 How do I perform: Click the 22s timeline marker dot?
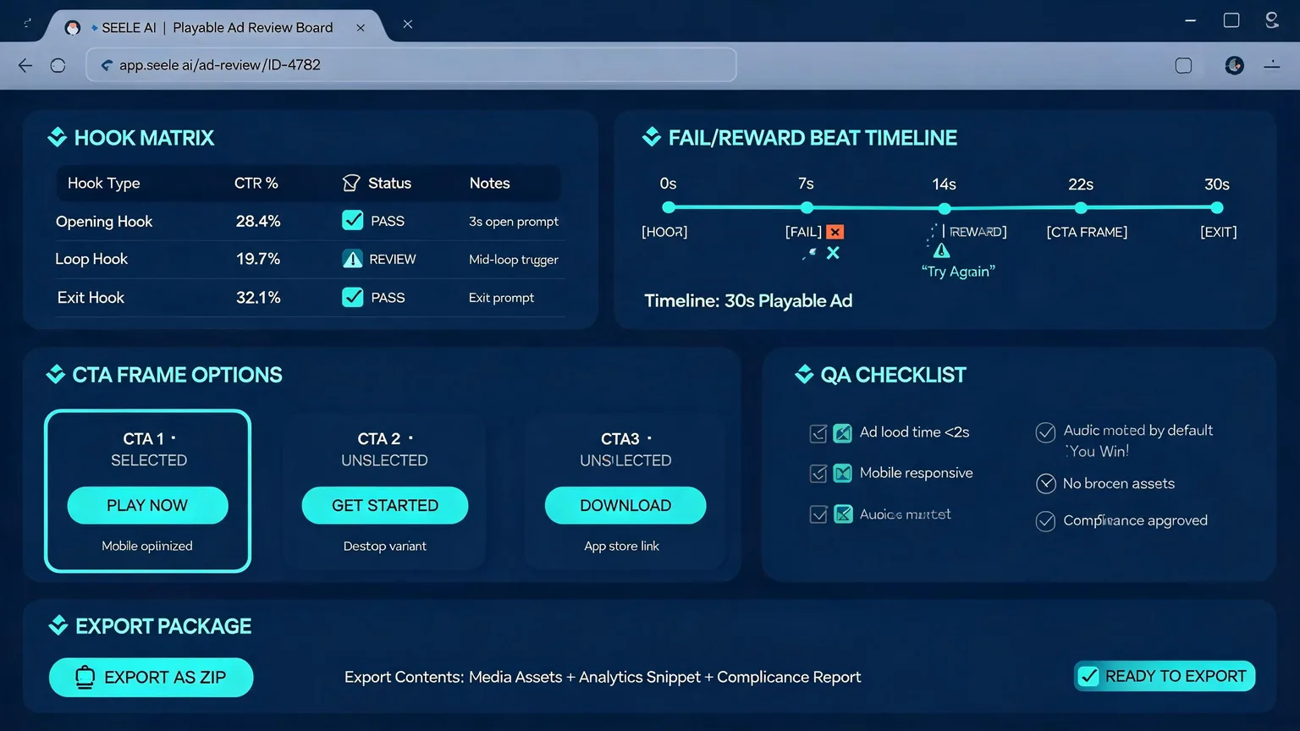(1081, 207)
